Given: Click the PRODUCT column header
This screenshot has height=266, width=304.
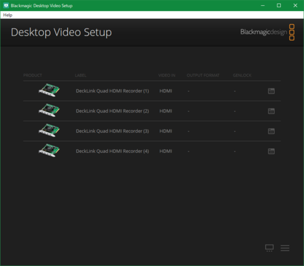Looking at the screenshot, I should click(32, 75).
